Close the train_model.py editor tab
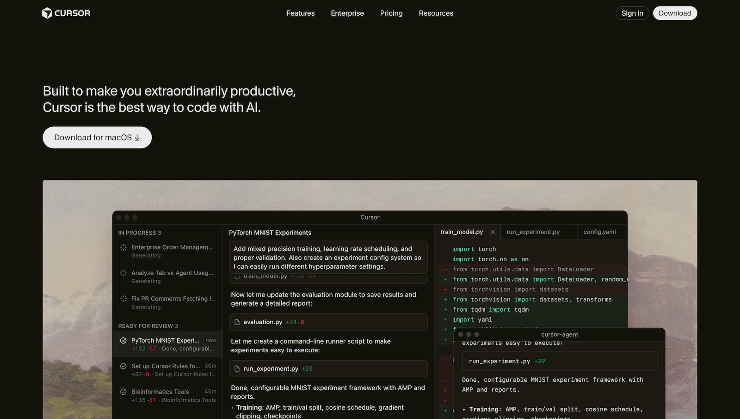 [493, 232]
